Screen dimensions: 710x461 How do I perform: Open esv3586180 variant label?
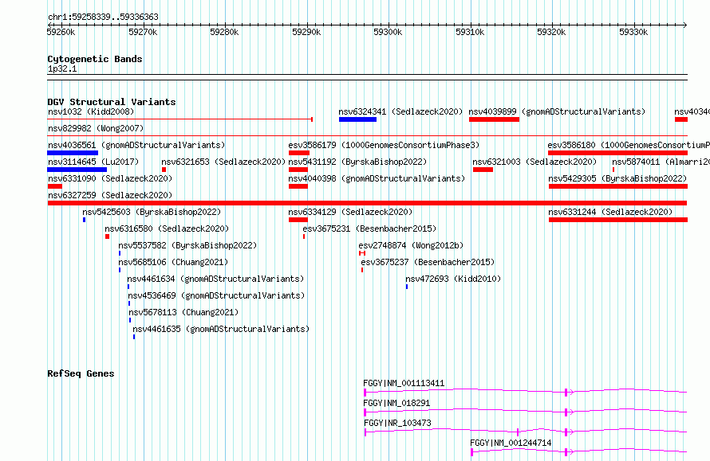629,145
